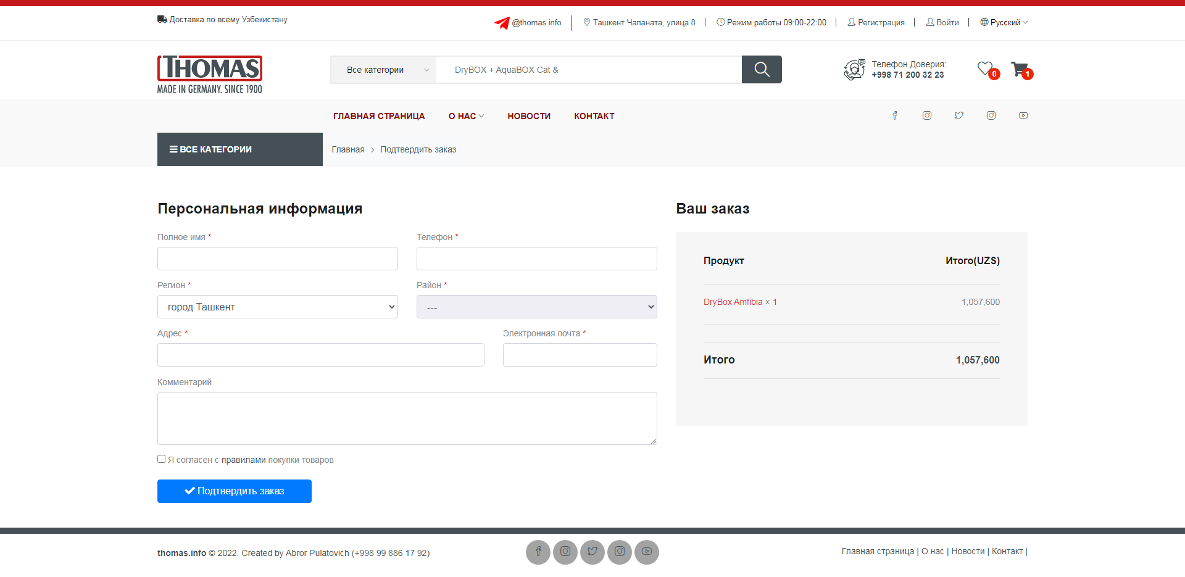Click the first footer Instagram circle icon
Viewport: 1185px width, 577px height.
(565, 552)
